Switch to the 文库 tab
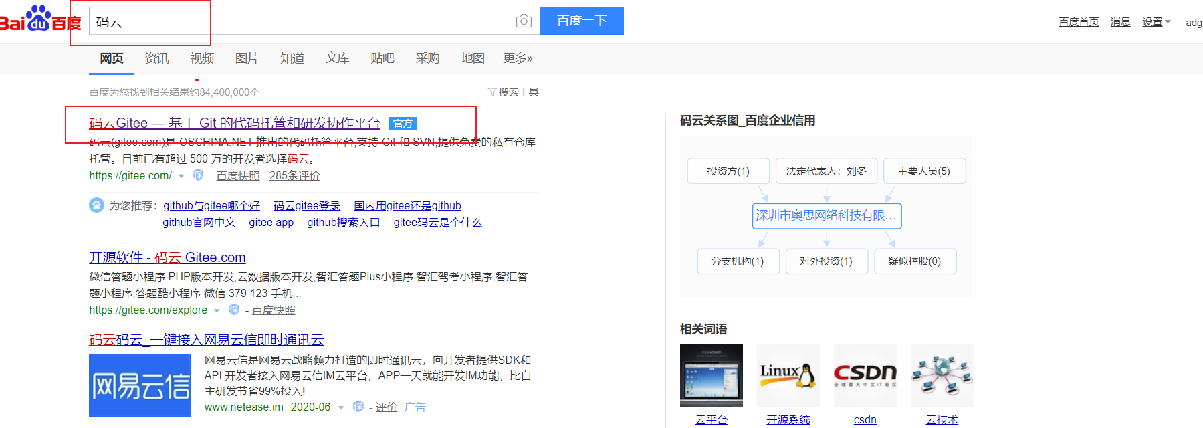This screenshot has width=1203, height=428. (x=337, y=58)
